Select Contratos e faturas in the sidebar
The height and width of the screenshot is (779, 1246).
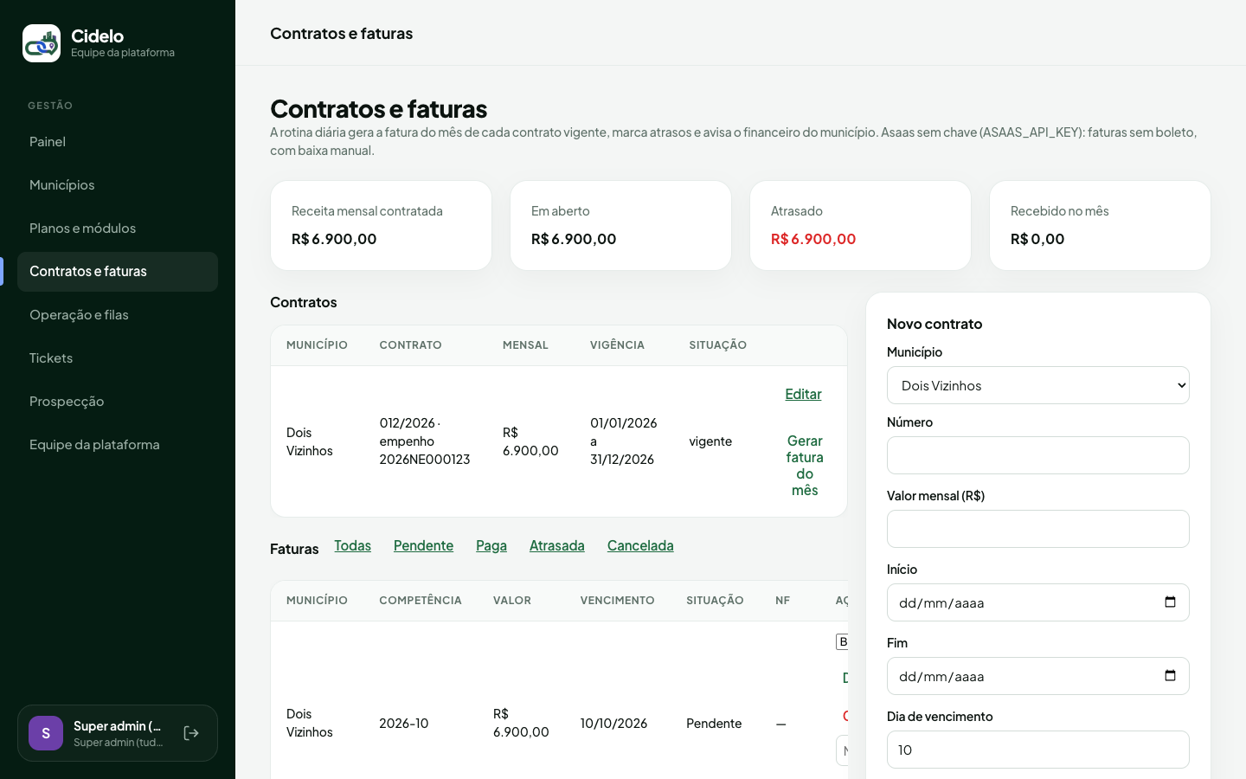coord(118,272)
